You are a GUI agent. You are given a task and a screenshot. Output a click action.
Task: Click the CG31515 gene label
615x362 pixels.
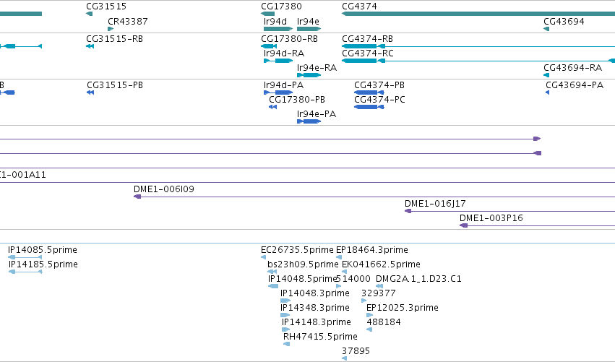[106, 7]
